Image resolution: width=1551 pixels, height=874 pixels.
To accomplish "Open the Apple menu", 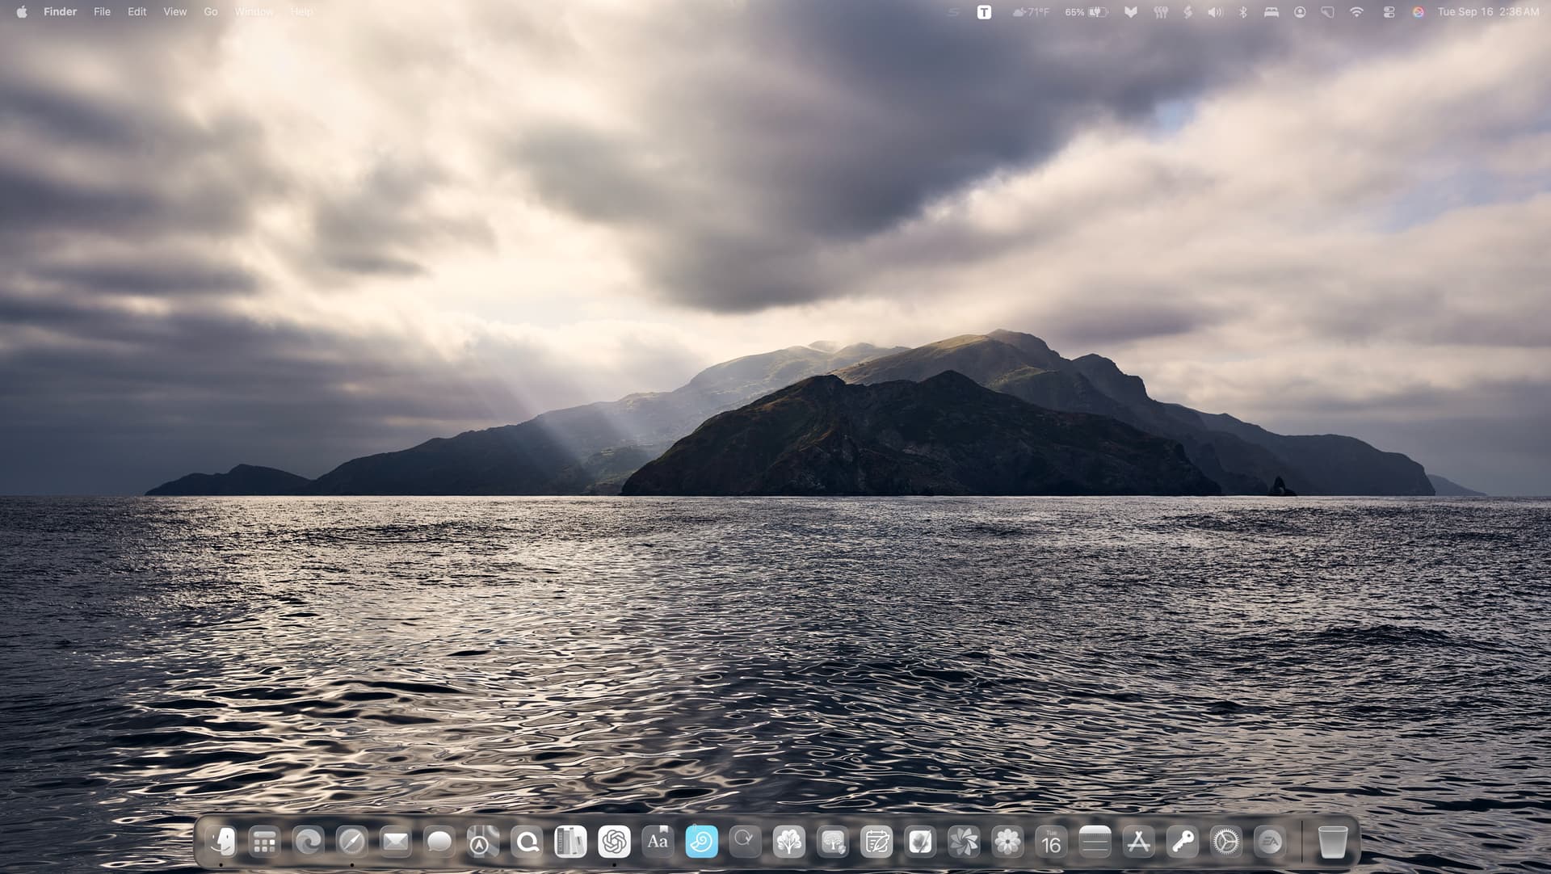I will pos(22,12).
